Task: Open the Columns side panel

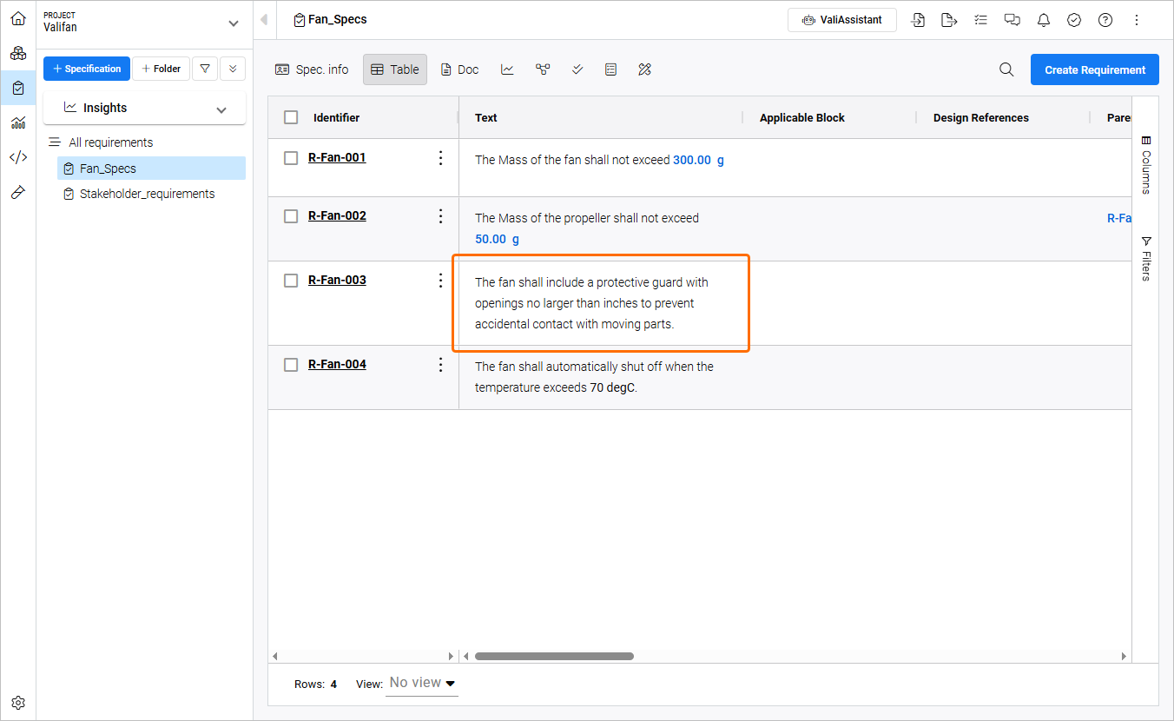Action: click(1145, 164)
